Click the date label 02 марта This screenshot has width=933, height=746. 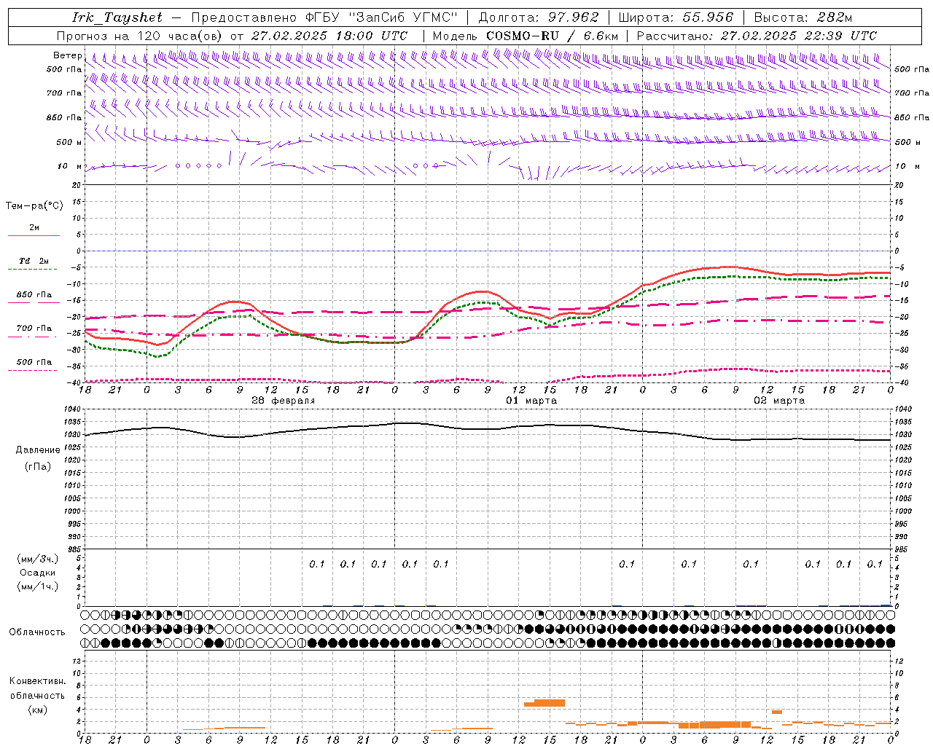pos(779,401)
